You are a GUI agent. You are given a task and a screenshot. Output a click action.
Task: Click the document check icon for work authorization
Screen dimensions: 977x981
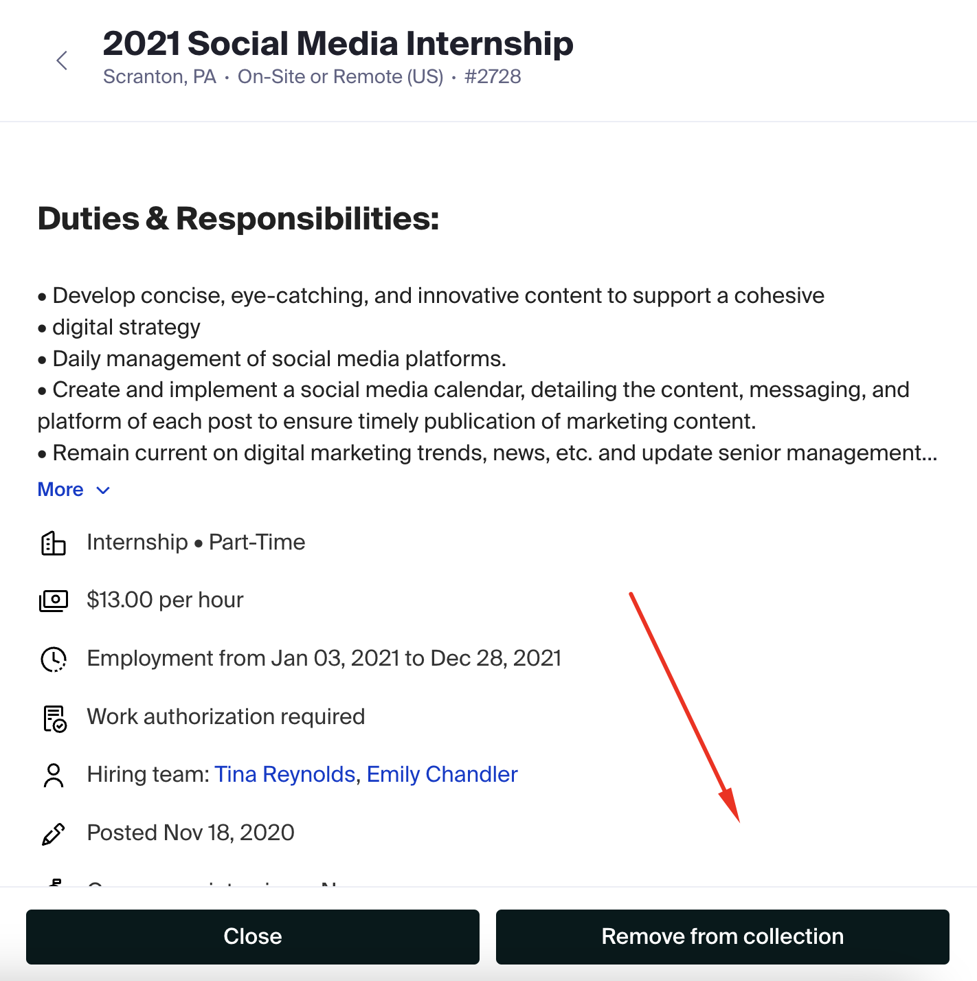click(x=54, y=718)
